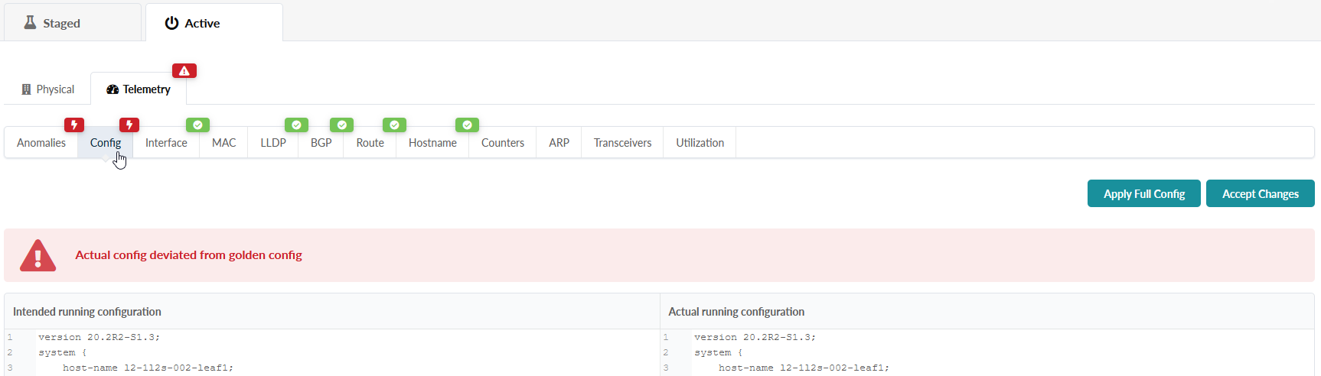Open the Transceivers tab
Screen dimensions: 1321x376
622,143
